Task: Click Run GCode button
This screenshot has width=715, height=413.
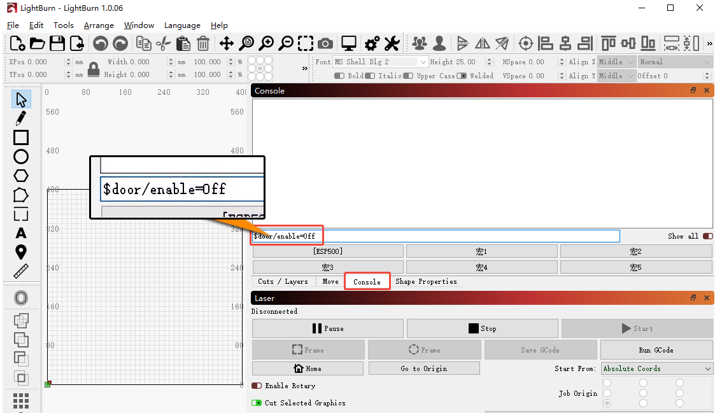Action: pos(656,350)
